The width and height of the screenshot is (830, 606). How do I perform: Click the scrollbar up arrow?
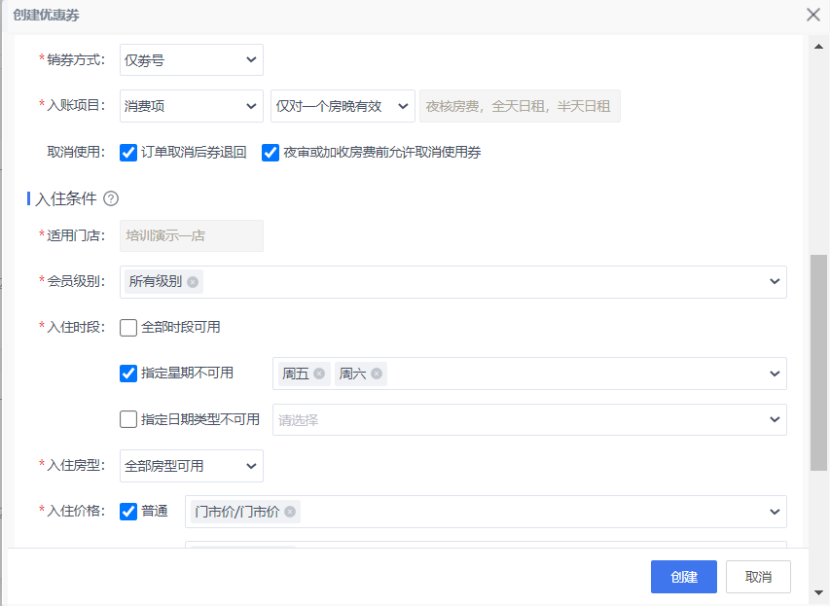pos(818,47)
